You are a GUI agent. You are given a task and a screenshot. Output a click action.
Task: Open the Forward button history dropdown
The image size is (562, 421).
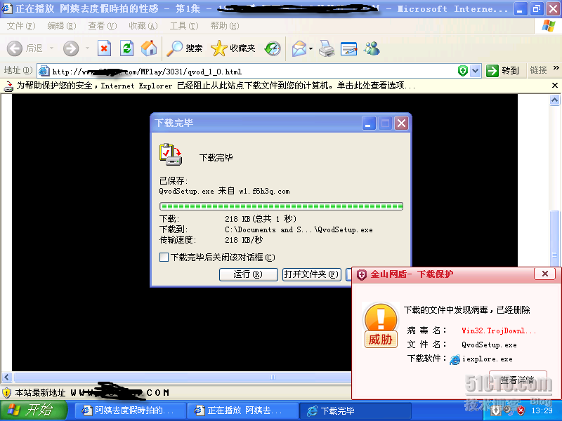pyautogui.click(x=87, y=48)
